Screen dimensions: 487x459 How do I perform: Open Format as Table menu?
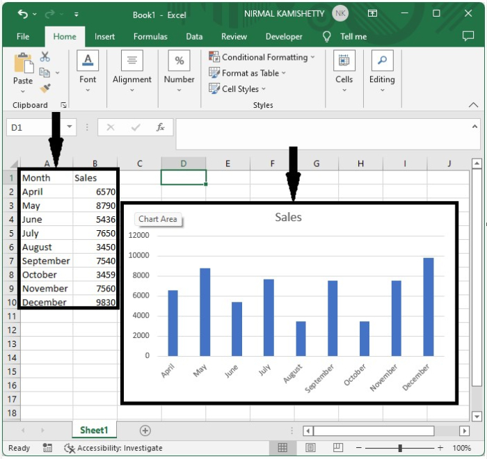click(x=247, y=73)
